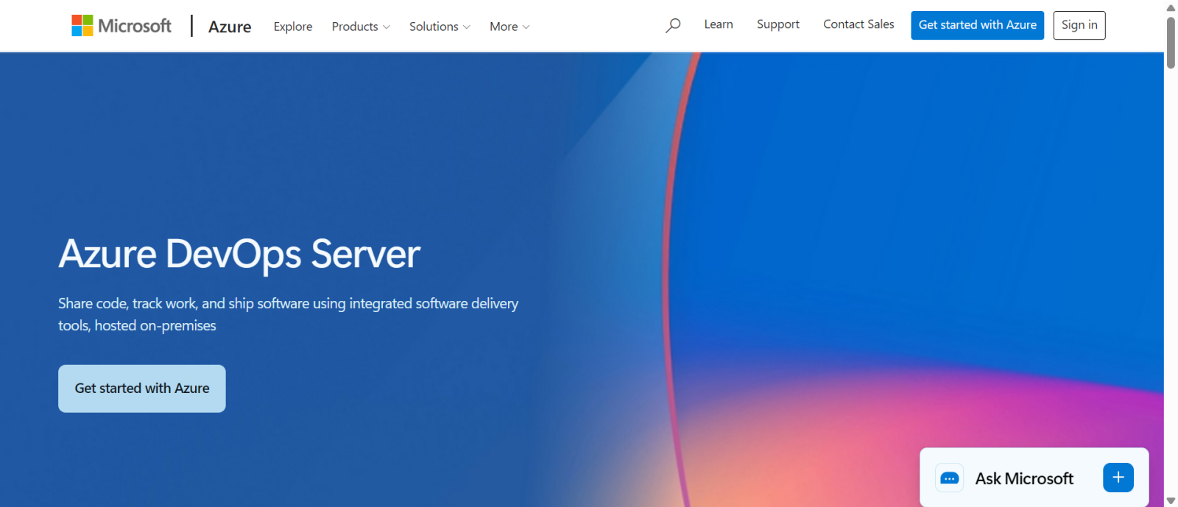The image size is (1178, 507).
Task: Click the Sign in button
Action: coord(1079,25)
